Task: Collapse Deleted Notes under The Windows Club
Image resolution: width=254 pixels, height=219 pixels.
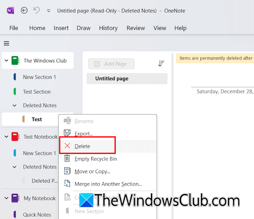Action: point(15,106)
